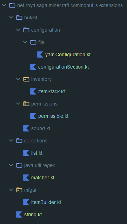Click the Kotlin file icon for itemStack.kt
127x224 pixels.
coord(33,91)
